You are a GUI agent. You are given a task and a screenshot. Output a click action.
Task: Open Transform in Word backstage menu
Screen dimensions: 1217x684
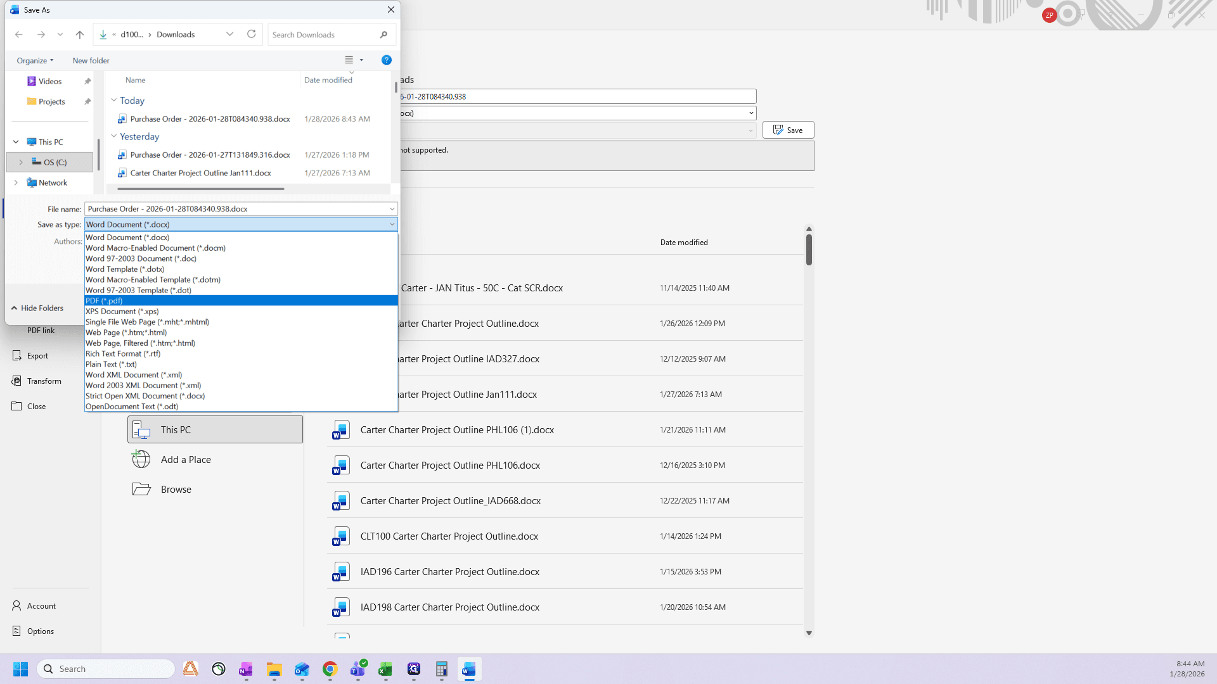44,381
